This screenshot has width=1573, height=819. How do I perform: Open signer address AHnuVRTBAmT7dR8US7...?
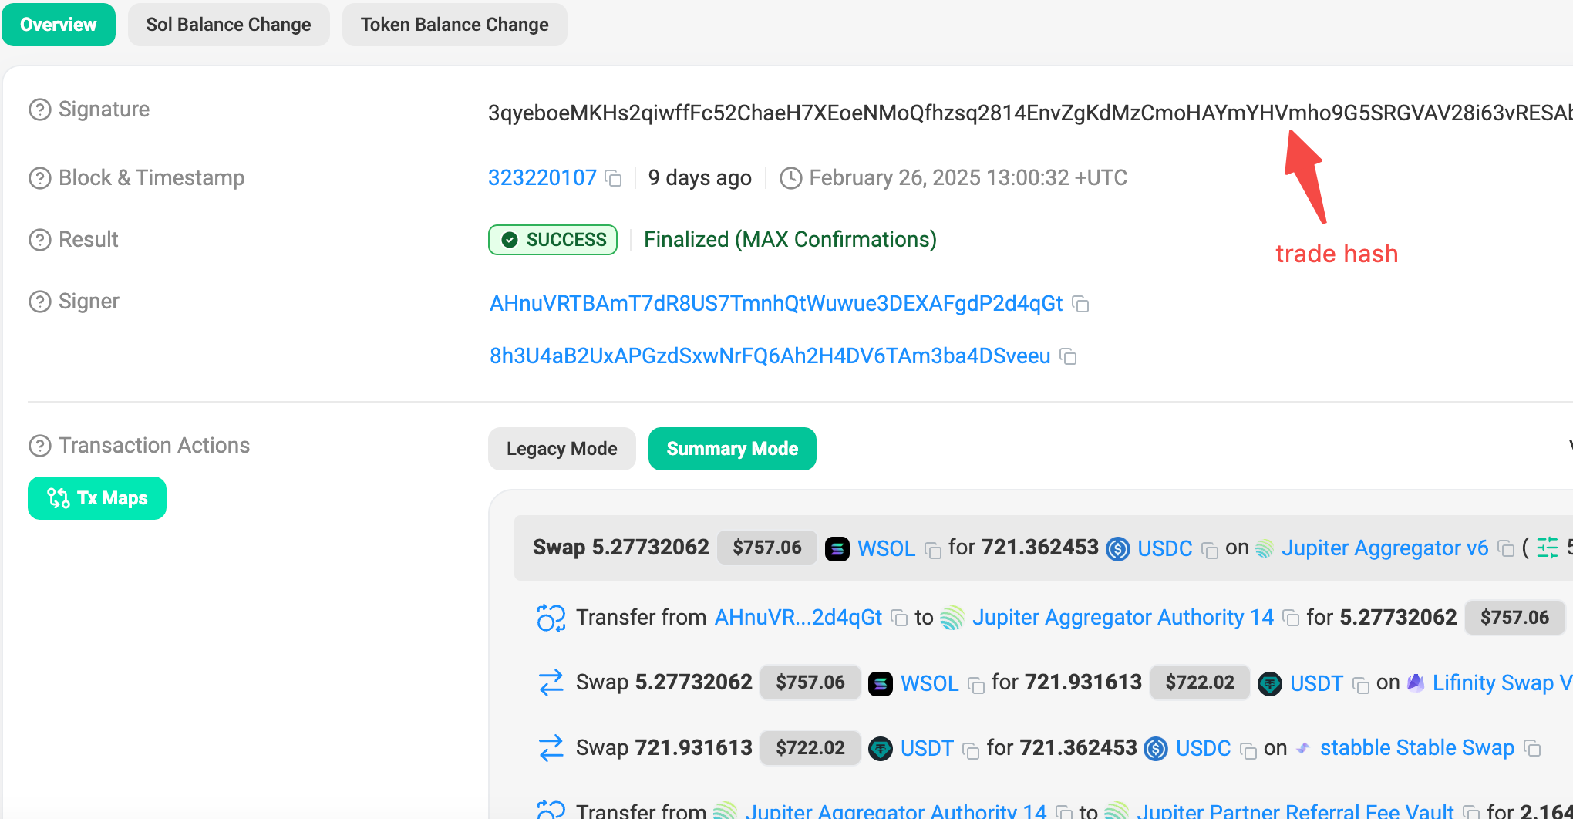[x=776, y=304]
